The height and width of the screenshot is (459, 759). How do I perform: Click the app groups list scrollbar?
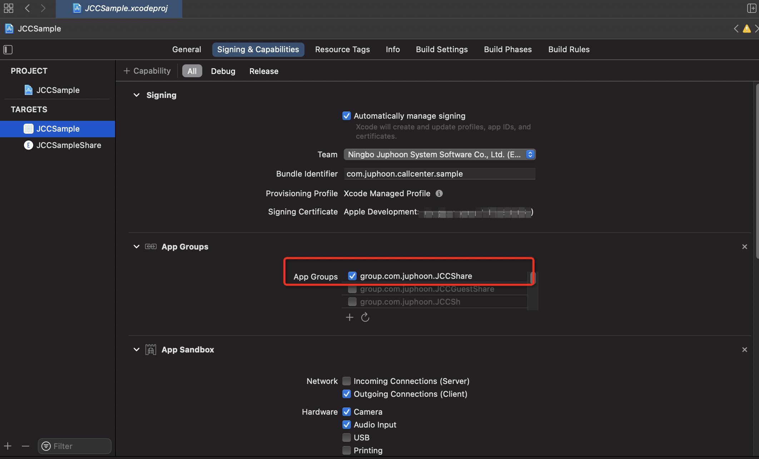point(532,278)
